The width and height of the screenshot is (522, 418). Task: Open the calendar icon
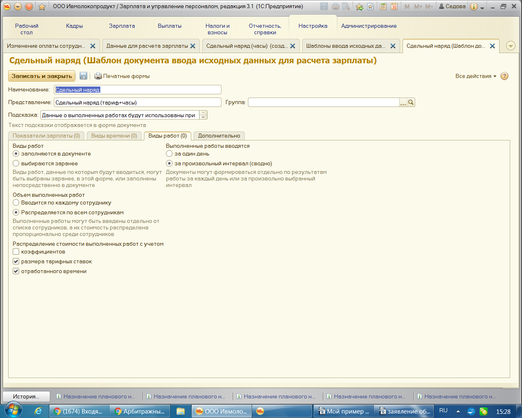[394, 7]
